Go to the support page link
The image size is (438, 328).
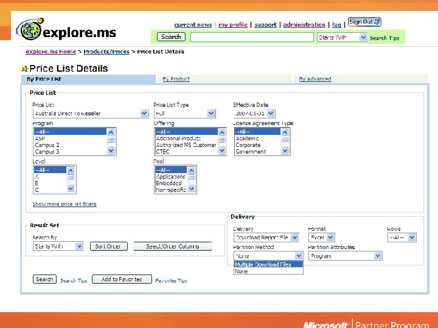265,25
